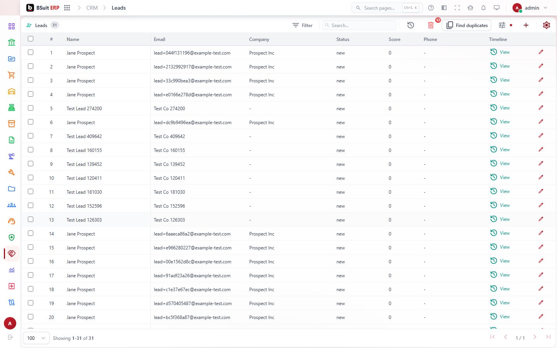Open the apps grid launcher icon
Screen dimensions: 557x348
click(67, 8)
